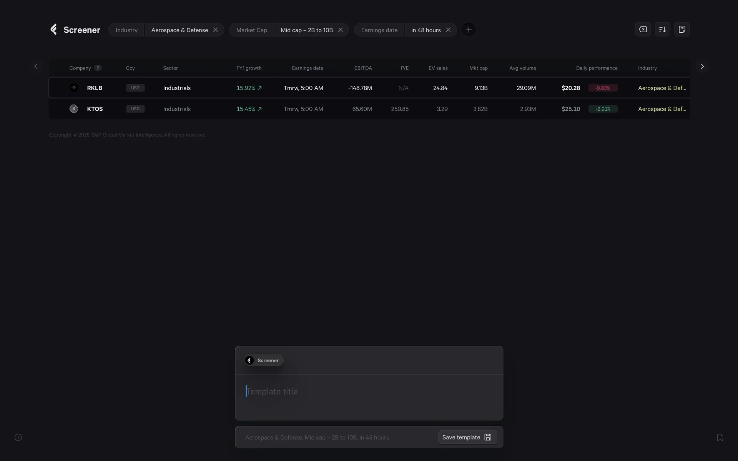Select the RKLB company logo avatar
The width and height of the screenshot is (738, 461).
[74, 88]
